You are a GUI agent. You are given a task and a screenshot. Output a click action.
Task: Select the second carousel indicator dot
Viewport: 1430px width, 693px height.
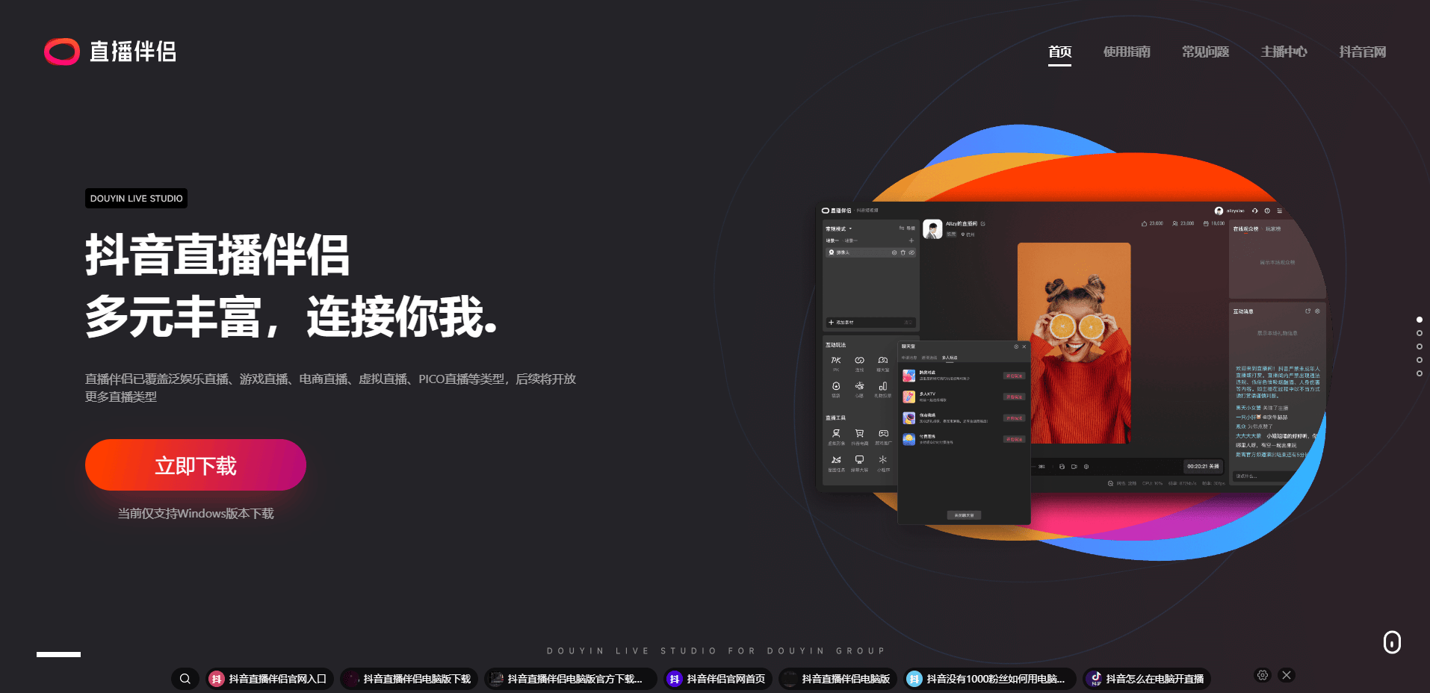tap(1418, 333)
